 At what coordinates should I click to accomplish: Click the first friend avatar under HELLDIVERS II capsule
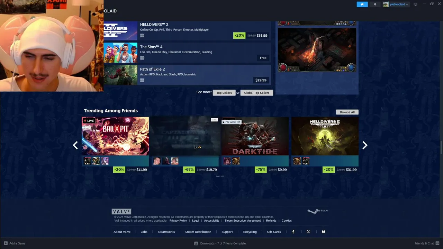[x=297, y=161]
